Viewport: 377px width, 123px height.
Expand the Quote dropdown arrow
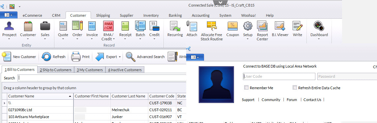tap(63, 39)
